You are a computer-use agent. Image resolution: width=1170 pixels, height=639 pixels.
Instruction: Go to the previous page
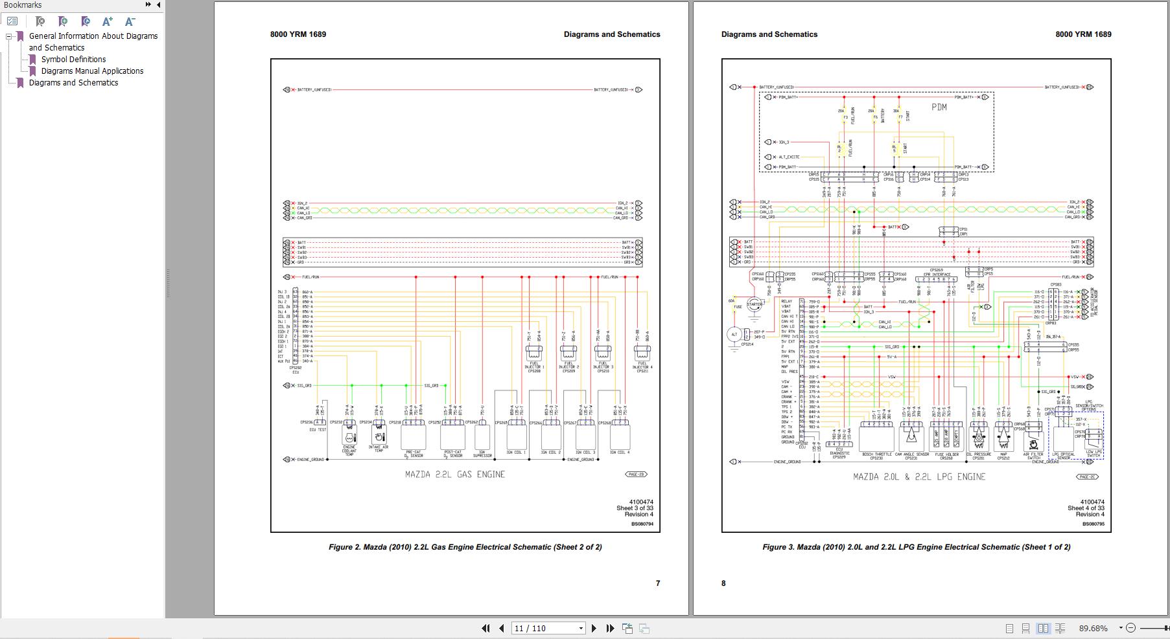tap(501, 628)
